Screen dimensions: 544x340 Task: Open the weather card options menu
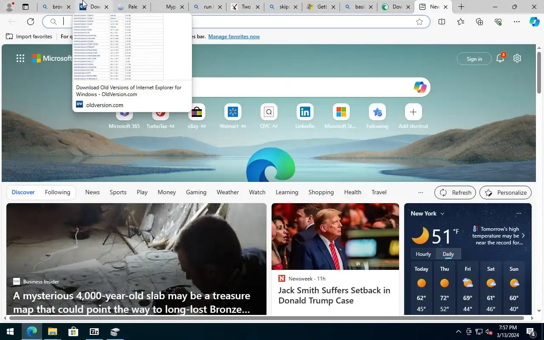click(518, 213)
